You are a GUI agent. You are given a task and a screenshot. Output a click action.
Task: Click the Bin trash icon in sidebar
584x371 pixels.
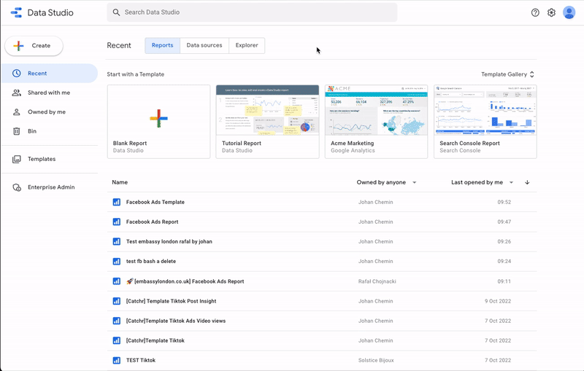click(16, 131)
